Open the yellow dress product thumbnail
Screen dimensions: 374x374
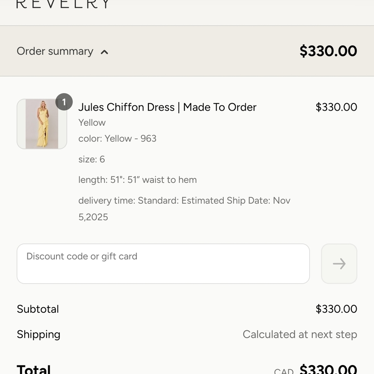42,124
